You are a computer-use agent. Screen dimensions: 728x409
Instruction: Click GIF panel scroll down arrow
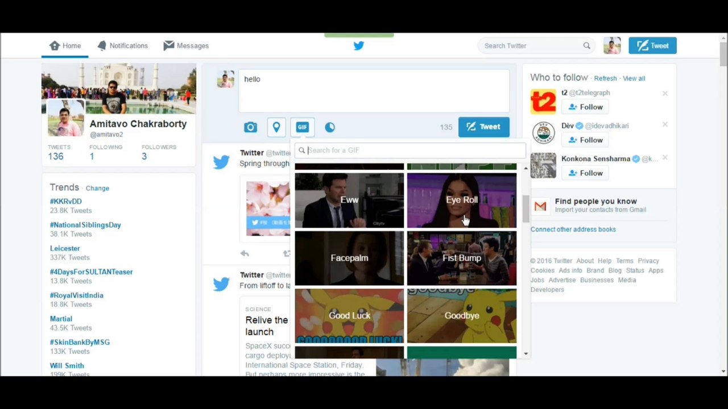pos(526,353)
